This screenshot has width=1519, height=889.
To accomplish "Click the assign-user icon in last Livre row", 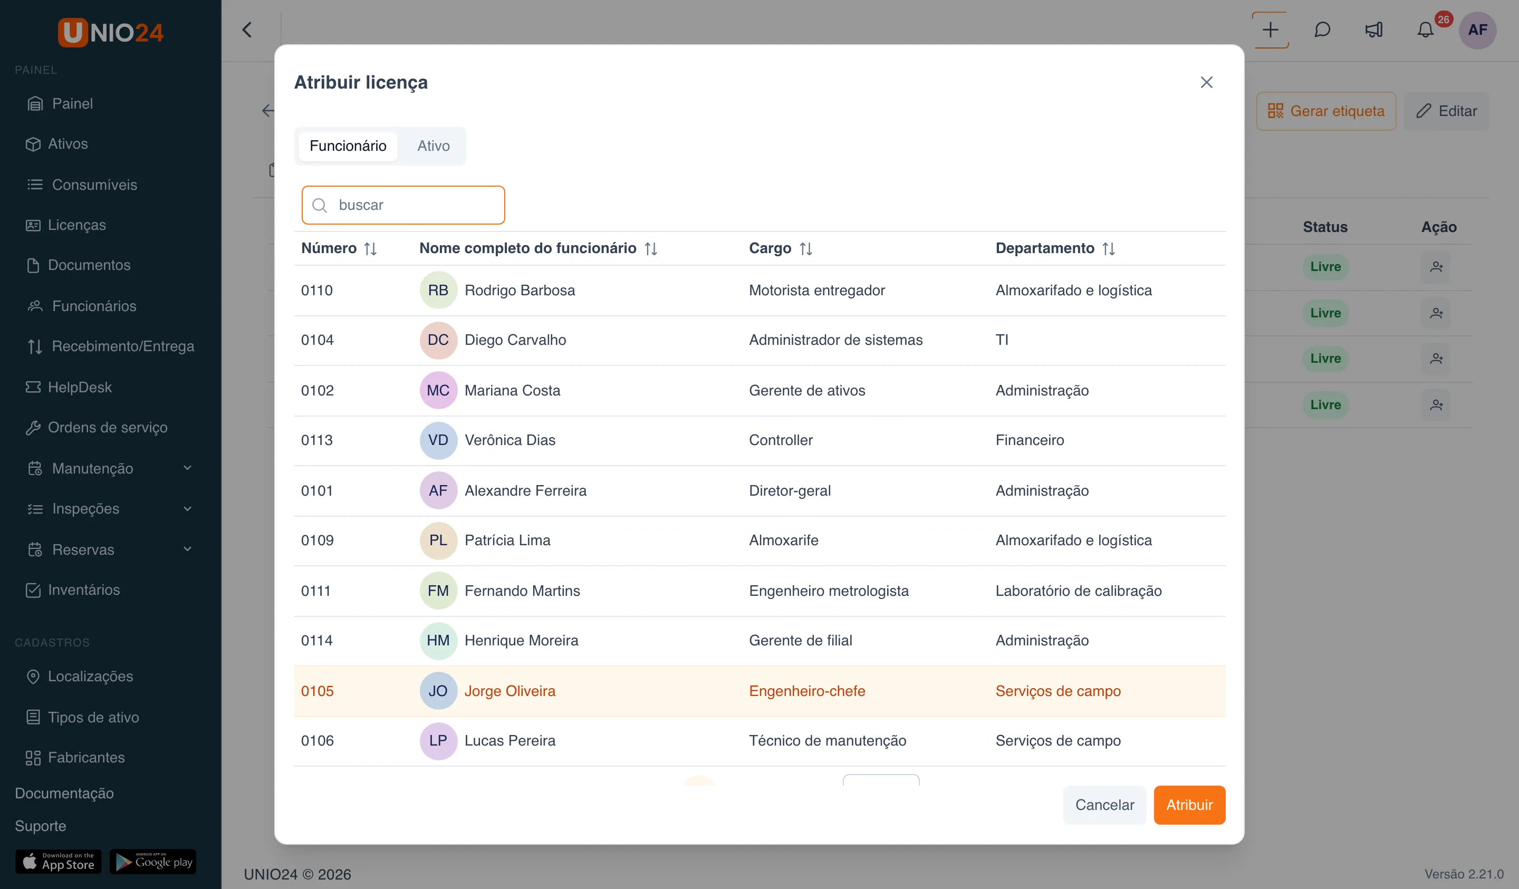I will click(x=1436, y=404).
